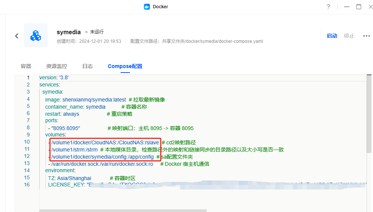
Task: Click the "# cd2映射路径" comment
Action: [179, 142]
